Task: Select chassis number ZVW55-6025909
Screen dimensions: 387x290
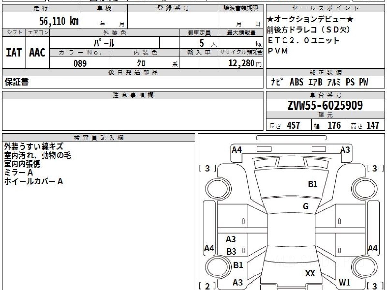Action: point(325,105)
